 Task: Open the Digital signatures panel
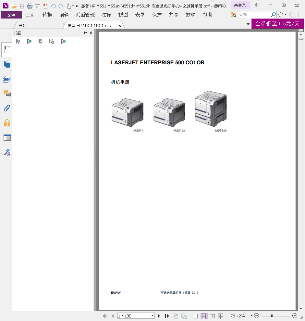7,152
